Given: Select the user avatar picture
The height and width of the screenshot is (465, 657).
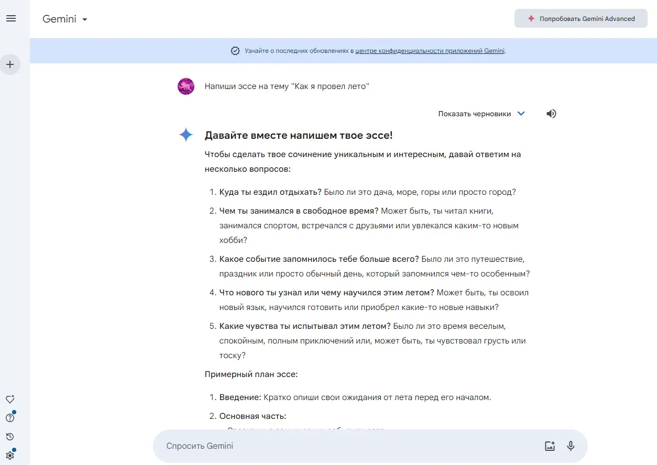Looking at the screenshot, I should (186, 86).
